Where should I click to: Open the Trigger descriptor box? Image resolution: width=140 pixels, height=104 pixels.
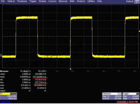pos(131,96)
